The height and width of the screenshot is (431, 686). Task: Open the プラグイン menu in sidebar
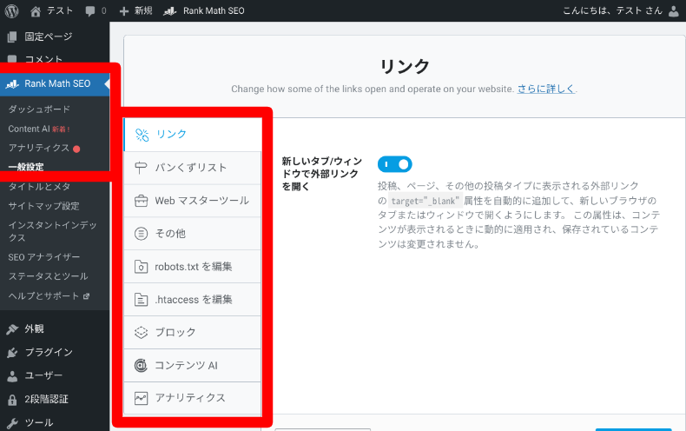click(49, 353)
